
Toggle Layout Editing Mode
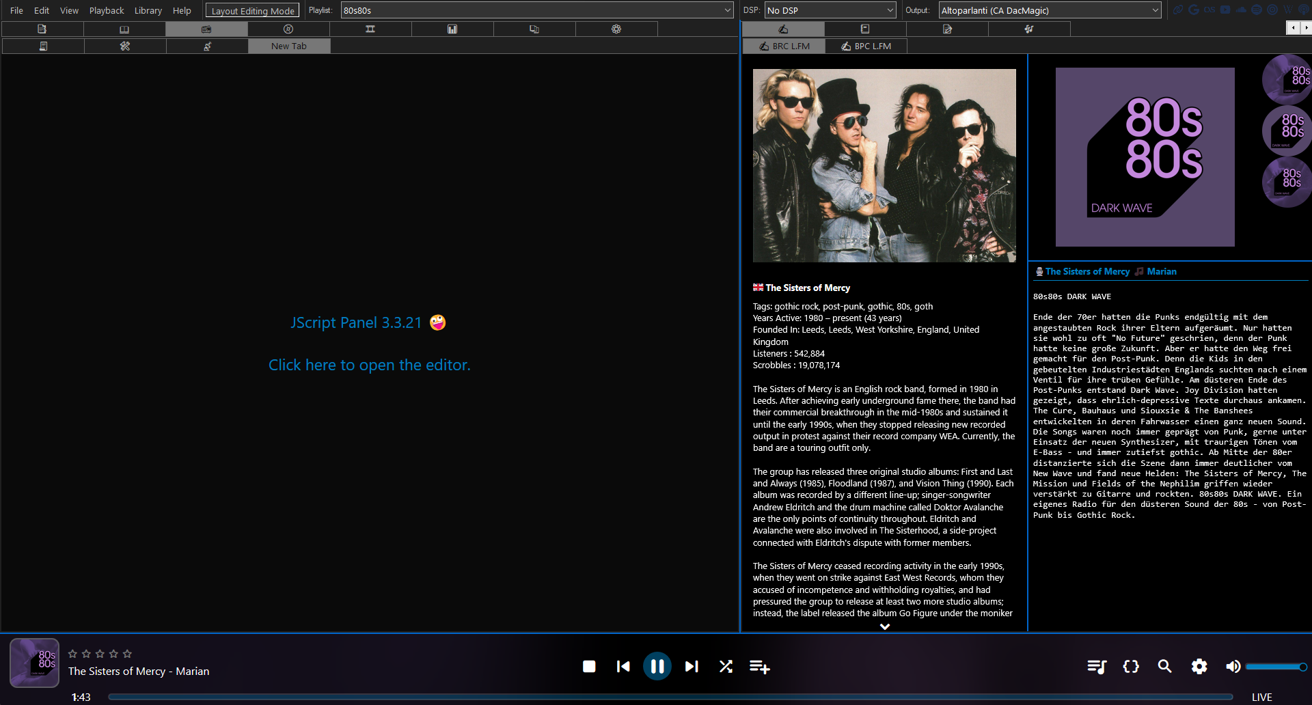point(253,10)
